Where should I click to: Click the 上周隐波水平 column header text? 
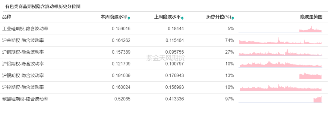(x=168, y=17)
